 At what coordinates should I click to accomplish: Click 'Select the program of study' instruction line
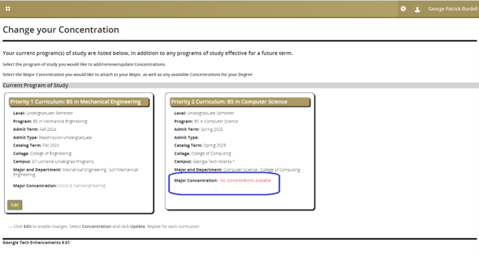(84, 64)
